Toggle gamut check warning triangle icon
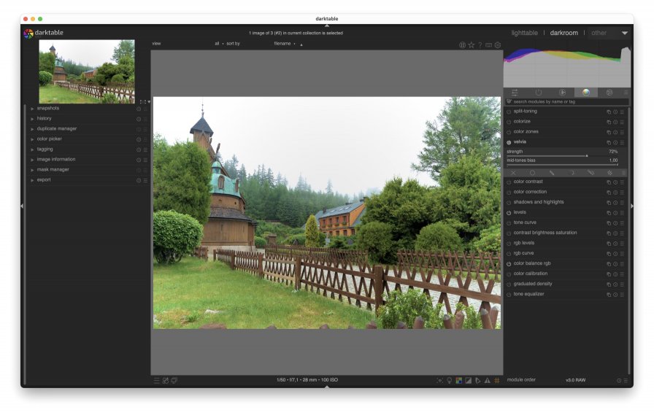This screenshot has width=654, height=415. 487,381
